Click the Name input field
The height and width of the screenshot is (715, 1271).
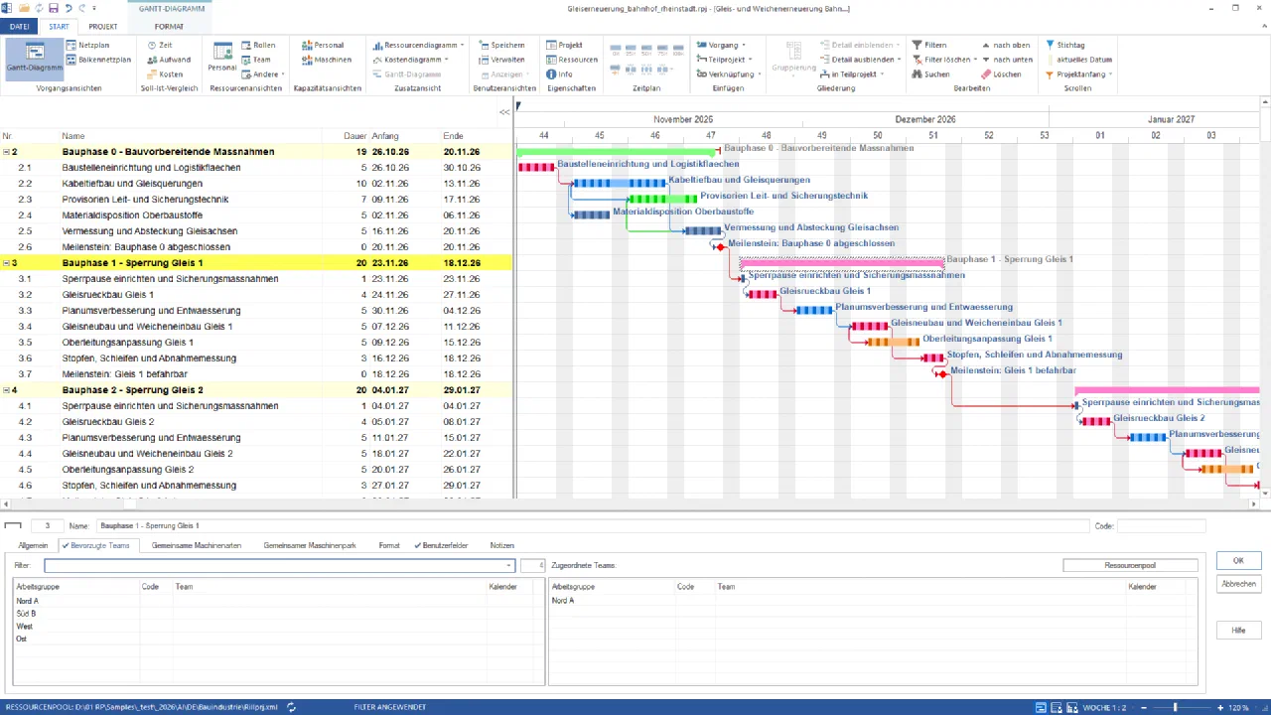click(591, 525)
